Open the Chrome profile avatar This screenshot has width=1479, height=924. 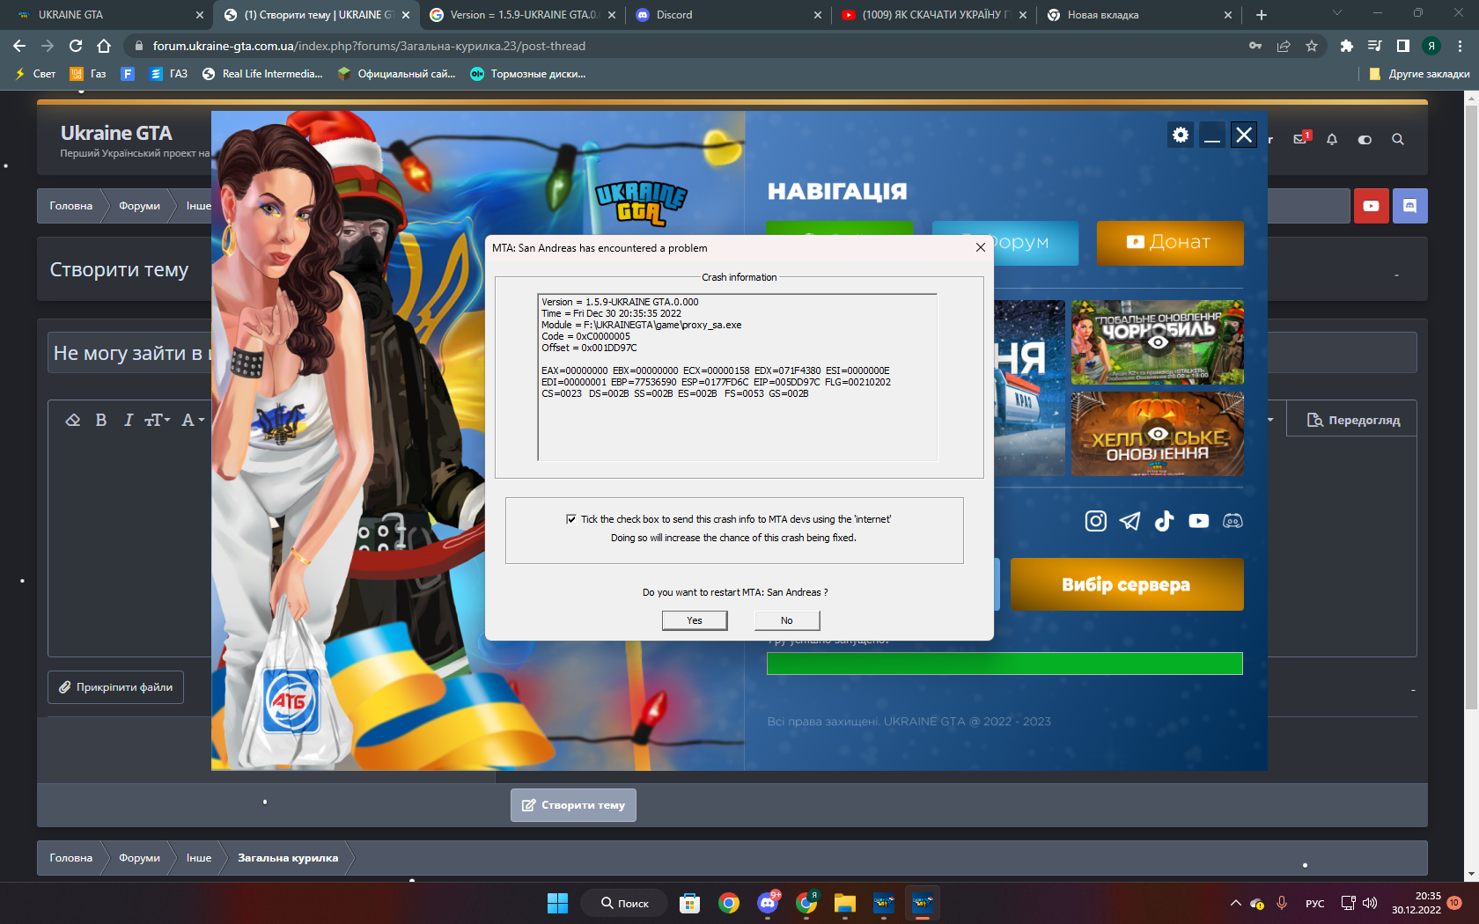pyautogui.click(x=1431, y=46)
